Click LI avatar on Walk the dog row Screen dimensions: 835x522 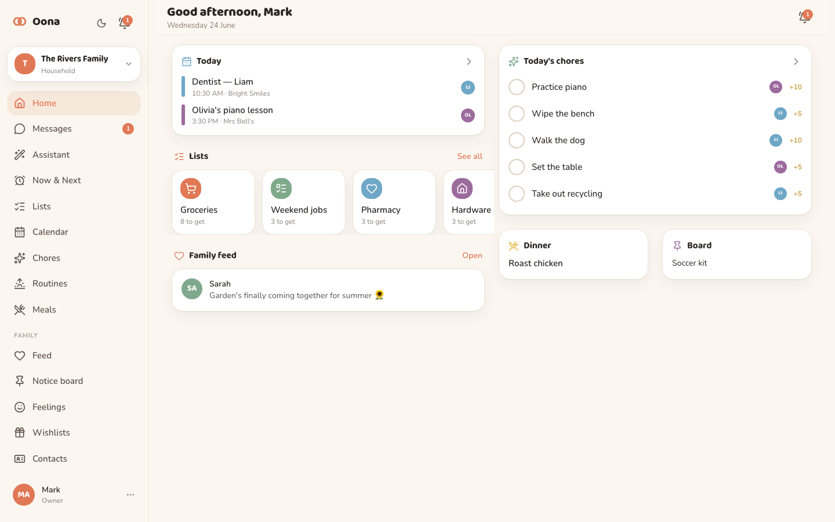click(776, 140)
